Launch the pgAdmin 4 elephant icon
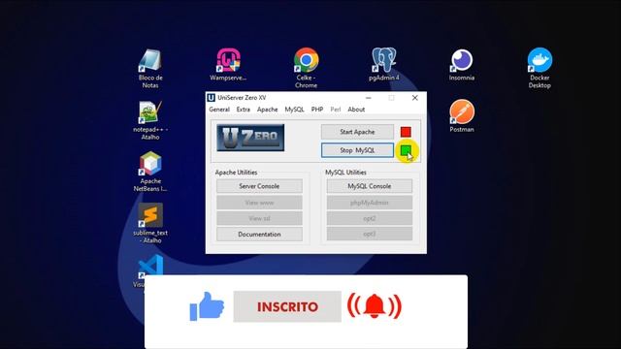This screenshot has height=349, width=621. pos(384,65)
